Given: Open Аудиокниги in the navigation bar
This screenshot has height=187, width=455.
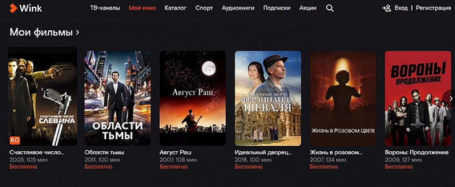Looking at the screenshot, I should pos(238,8).
